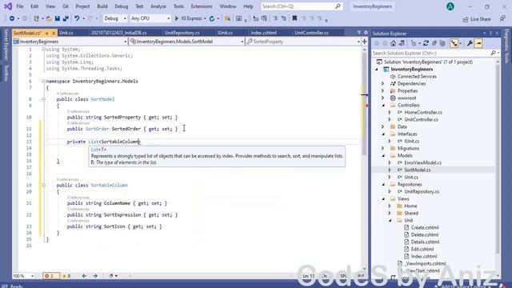Collapse all nodes in Solution Explorer
Viewport: 512px width, 288px height.
point(434,43)
